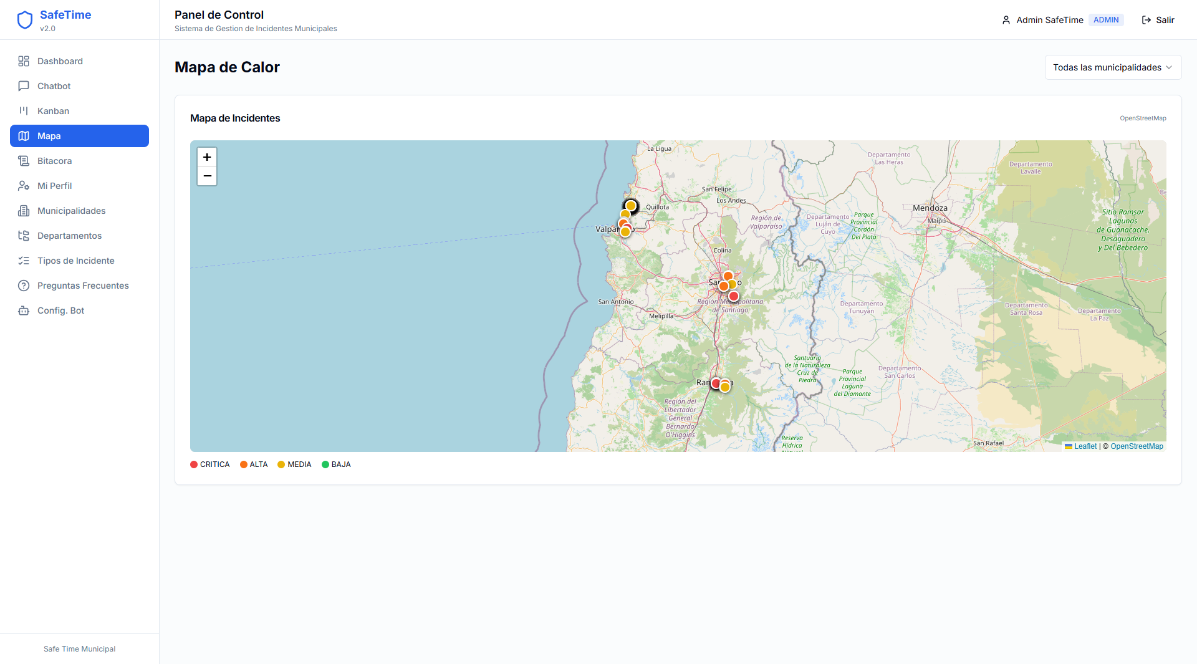Open the OpenStreetMap link in map attribution

pos(1137,446)
